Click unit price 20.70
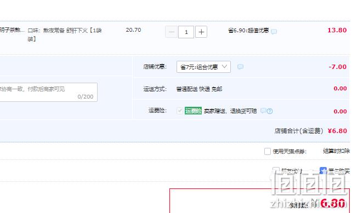Viewport: 352px width, 213px height. (133, 30)
